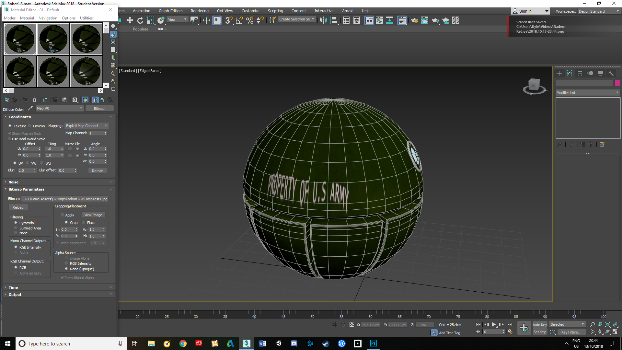Pick material from object with eyedropper
The height and width of the screenshot is (350, 622).
click(x=30, y=108)
